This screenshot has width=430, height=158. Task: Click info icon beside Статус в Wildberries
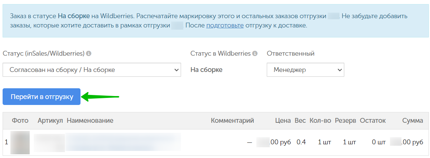(x=255, y=53)
